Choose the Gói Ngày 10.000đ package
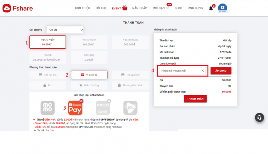The image size is (268, 154). point(89,57)
